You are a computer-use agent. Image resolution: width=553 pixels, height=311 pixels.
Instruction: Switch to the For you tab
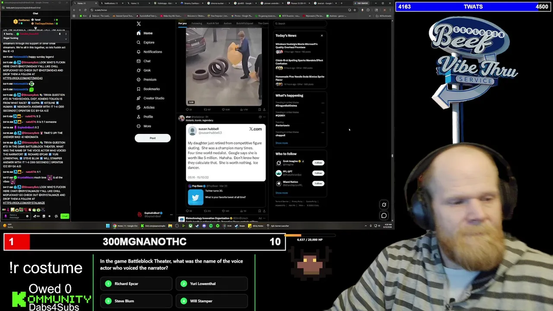182,23
